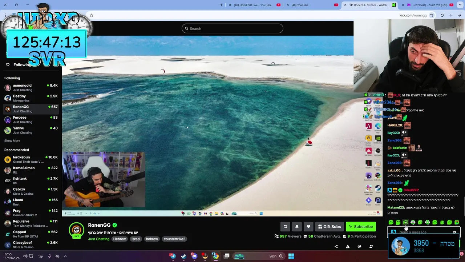Select the lowercase hebrew tag
465x262 pixels.
[152, 239]
